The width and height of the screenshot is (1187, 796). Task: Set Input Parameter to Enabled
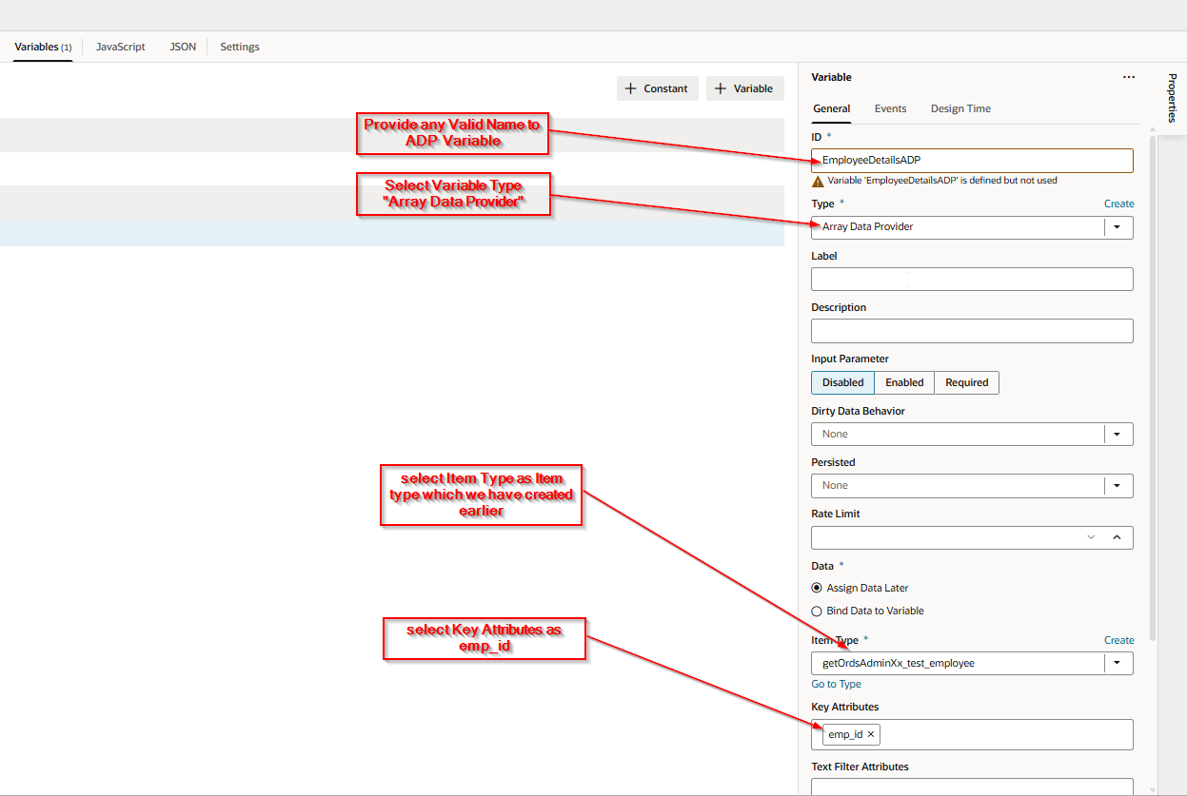tap(904, 382)
